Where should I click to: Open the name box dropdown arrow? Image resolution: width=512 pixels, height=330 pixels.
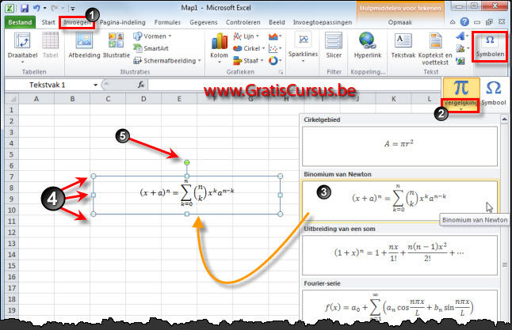(95, 85)
